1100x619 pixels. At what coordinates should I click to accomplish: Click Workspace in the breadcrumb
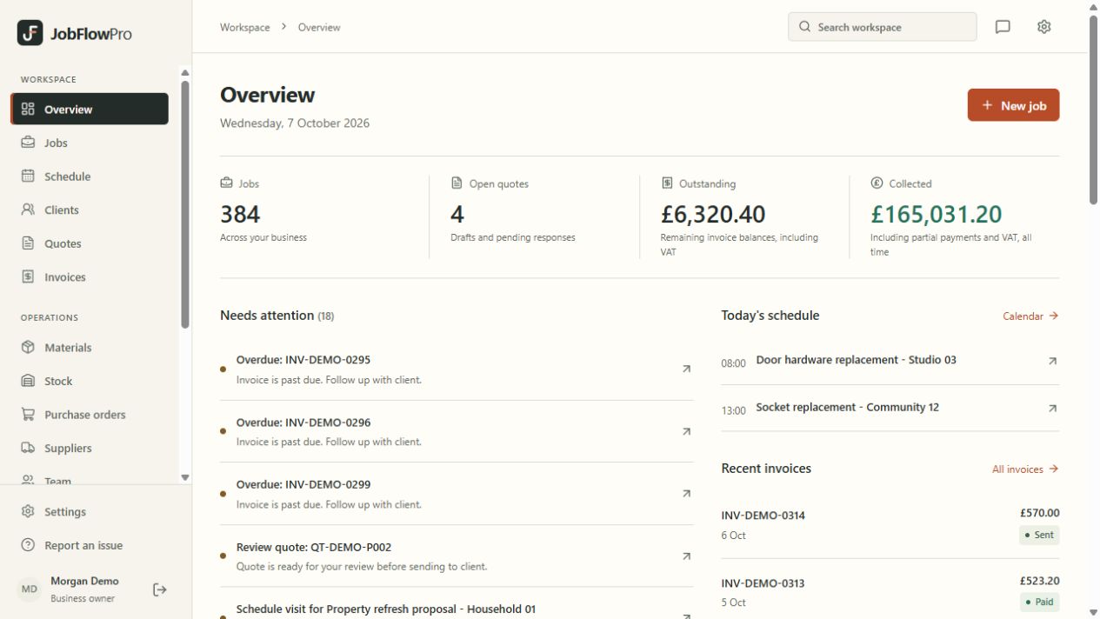pos(245,27)
